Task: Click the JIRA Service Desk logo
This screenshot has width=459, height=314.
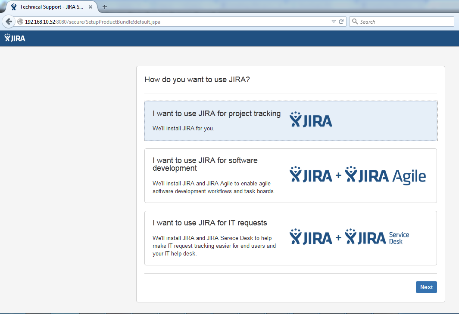Action: (377, 237)
